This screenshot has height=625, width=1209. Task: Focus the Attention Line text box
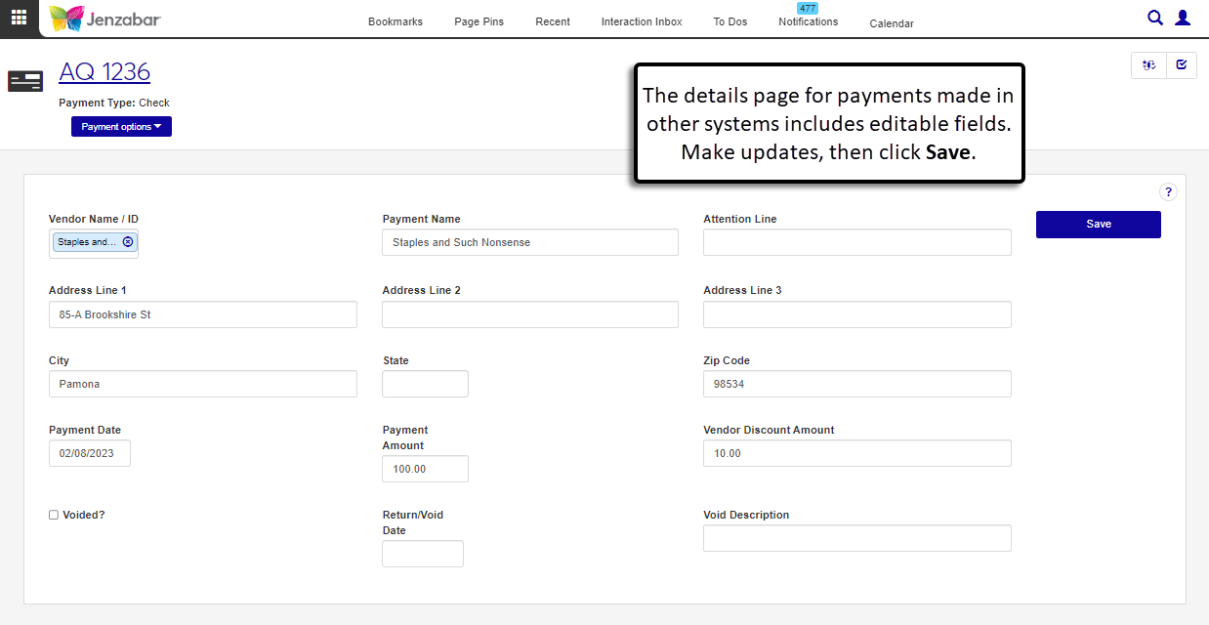(x=856, y=242)
